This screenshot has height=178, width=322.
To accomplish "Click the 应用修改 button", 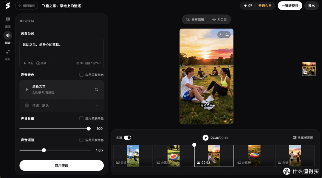I will [62, 165].
